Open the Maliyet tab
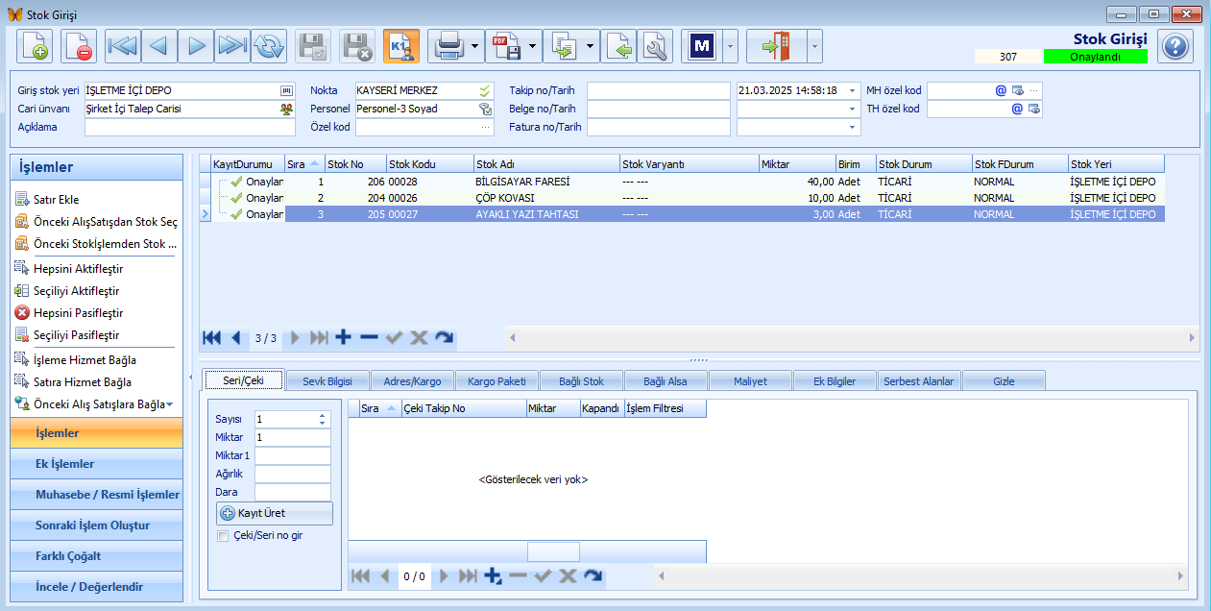This screenshot has width=1211, height=611. click(x=750, y=381)
